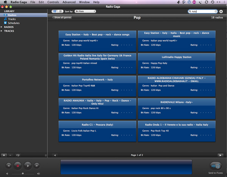Click the phone handset menu bar icon

[201, 2]
